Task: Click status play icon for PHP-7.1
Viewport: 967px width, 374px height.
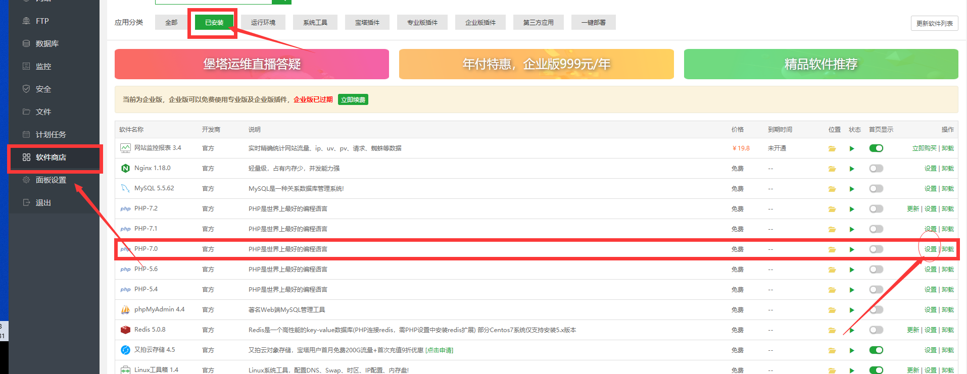Action: click(x=852, y=229)
